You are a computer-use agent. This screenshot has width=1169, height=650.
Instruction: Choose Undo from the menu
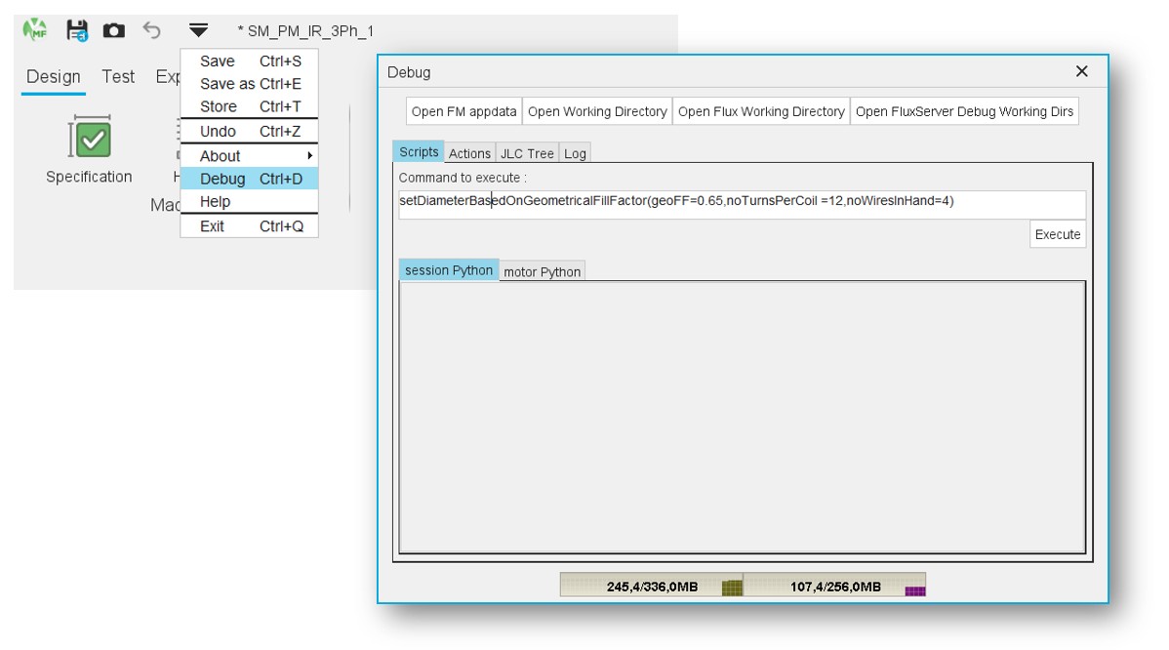(x=249, y=131)
